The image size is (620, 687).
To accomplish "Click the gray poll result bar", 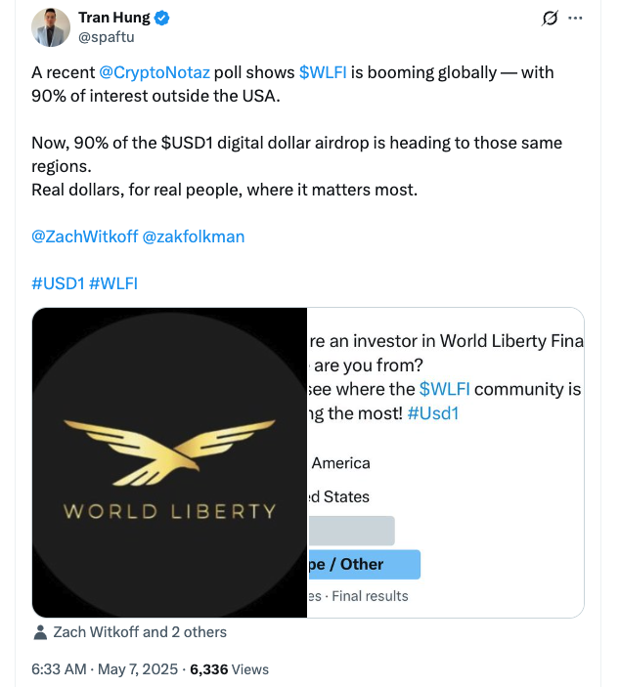I will [352, 531].
